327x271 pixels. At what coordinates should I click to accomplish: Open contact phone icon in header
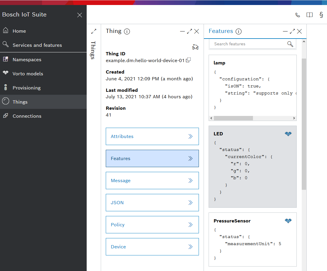pyautogui.click(x=298, y=15)
